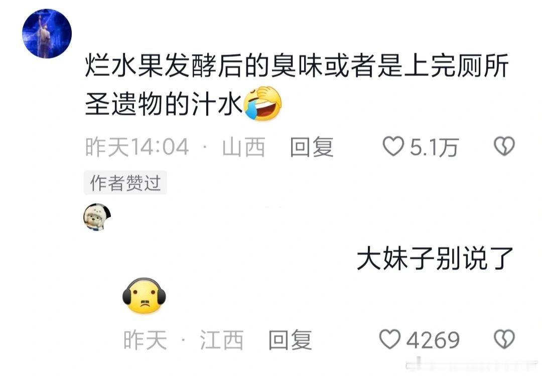This screenshot has height=376, width=542.
Task: Tap the reply text 大妹子别说了
Action: (x=435, y=258)
